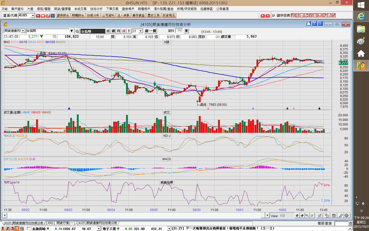Click the magnifier icon next to 台指期 field
Viewport: 369px width, 231px height.
pyautogui.click(x=77, y=31)
